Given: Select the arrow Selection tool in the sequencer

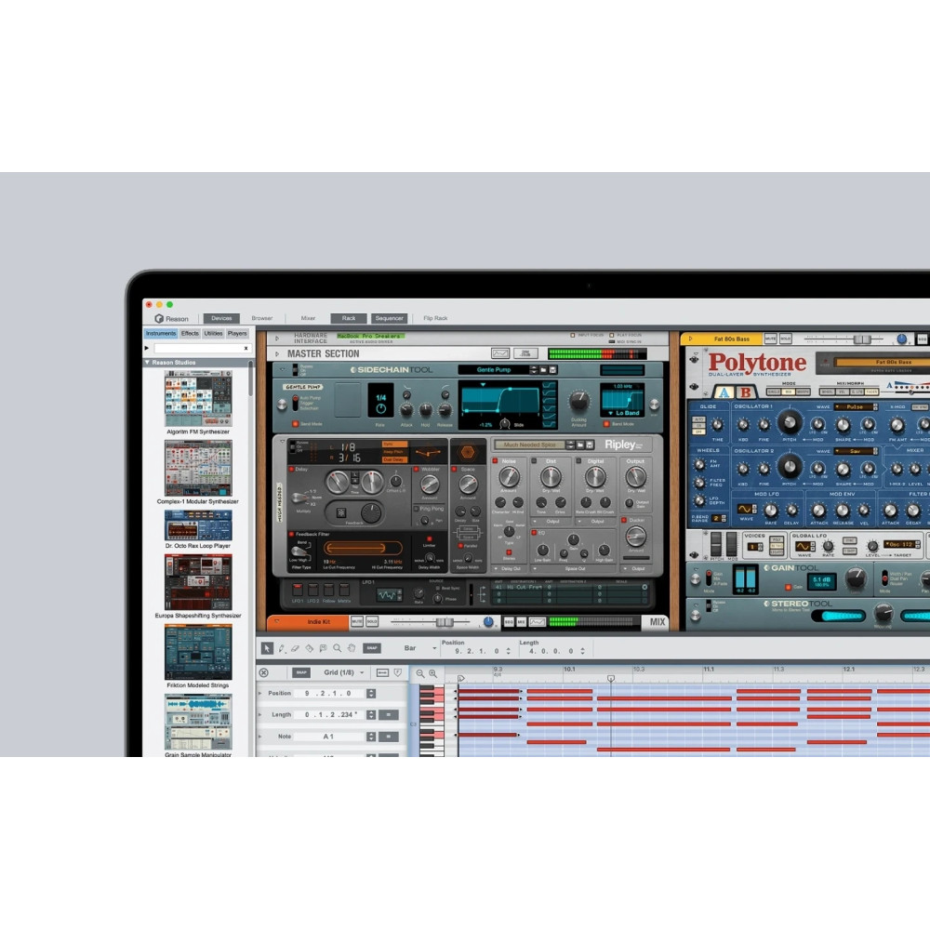Looking at the screenshot, I should [x=267, y=648].
